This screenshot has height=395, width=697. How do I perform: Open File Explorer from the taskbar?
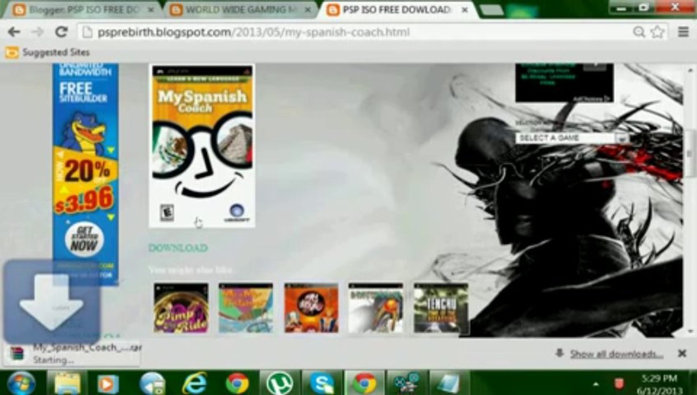click(67, 383)
